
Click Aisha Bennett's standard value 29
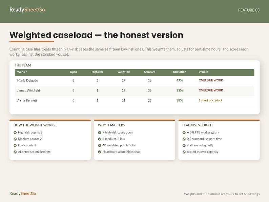pyautogui.click(x=150, y=100)
